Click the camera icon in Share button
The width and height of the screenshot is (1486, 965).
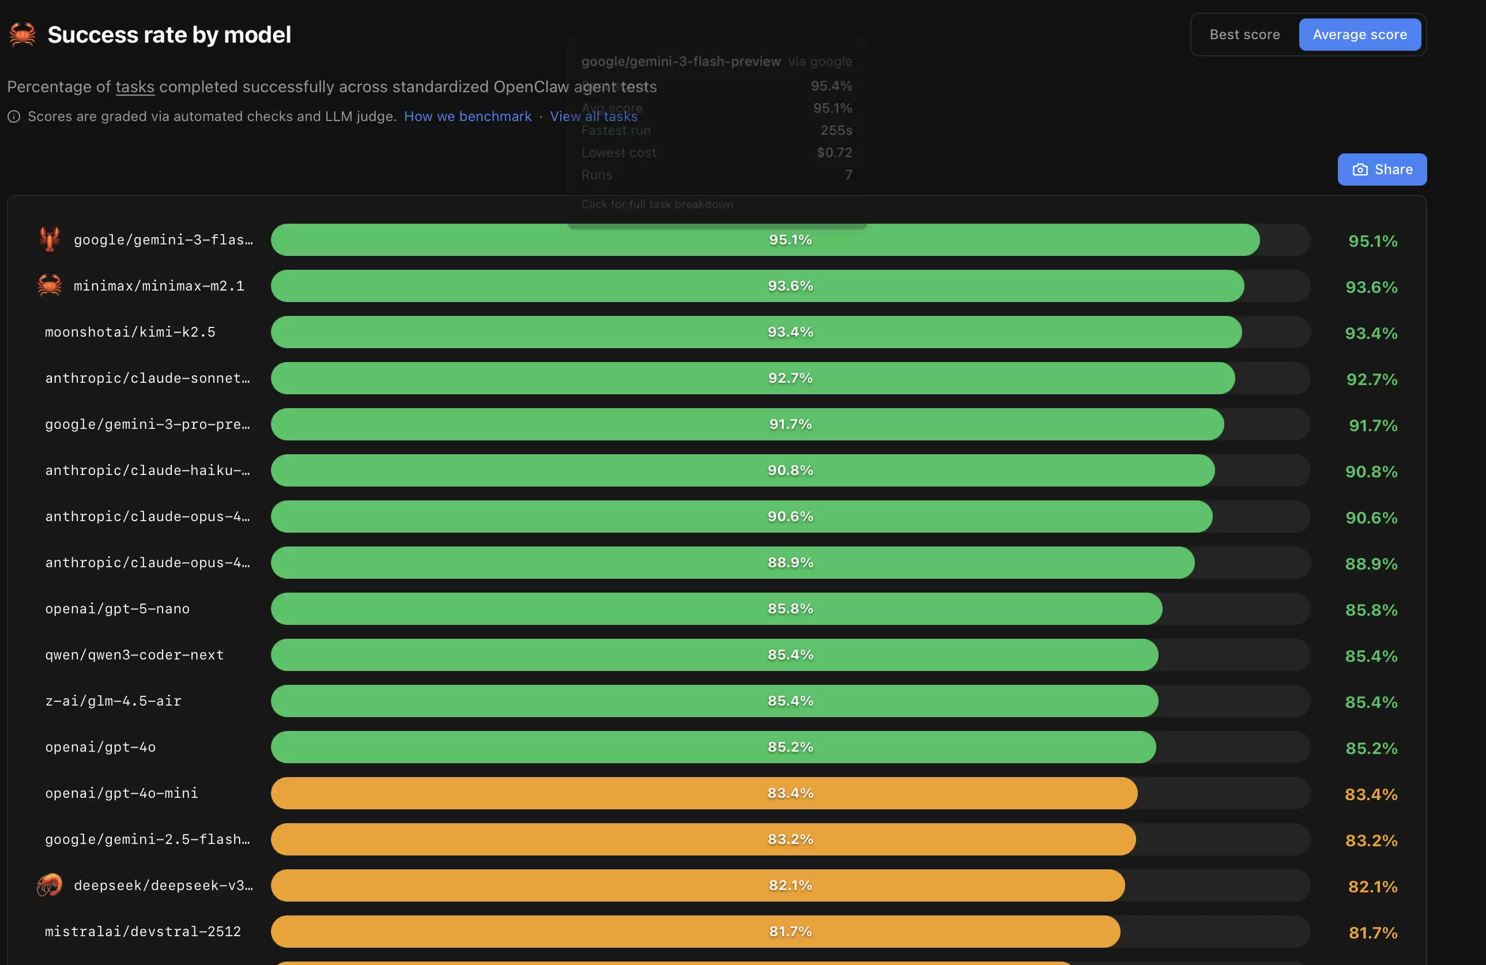[1360, 170]
